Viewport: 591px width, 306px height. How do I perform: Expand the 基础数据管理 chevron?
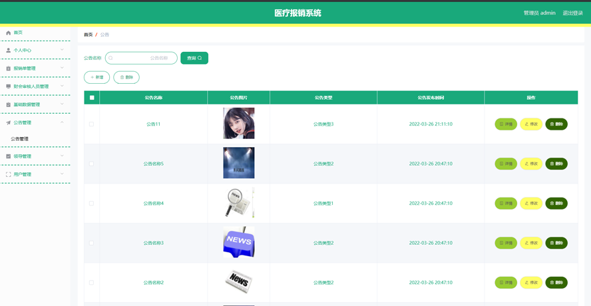click(62, 104)
